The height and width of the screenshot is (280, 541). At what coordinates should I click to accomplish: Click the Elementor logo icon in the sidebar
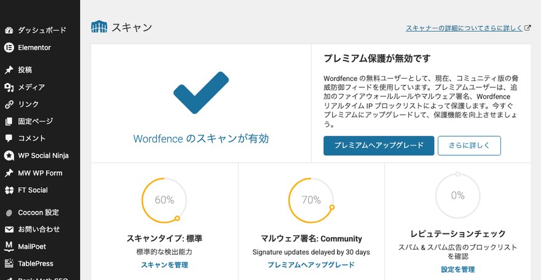click(9, 47)
